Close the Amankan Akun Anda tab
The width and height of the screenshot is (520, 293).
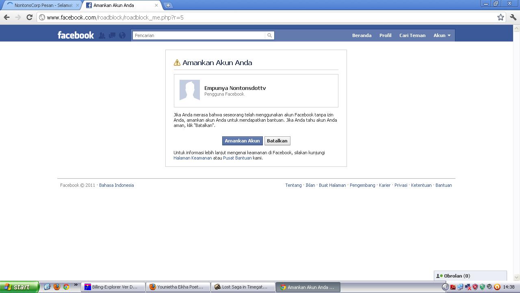click(156, 5)
